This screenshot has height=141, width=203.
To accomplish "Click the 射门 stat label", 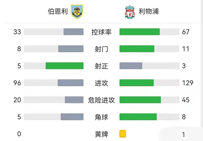I will (101, 49).
